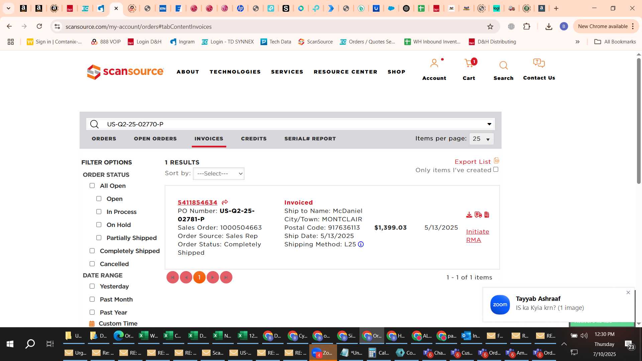Open the Windows Start menu
The height and width of the screenshot is (361, 642).
10,344
